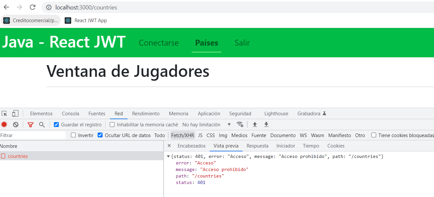Viewport: 434px width, 197px height.
Task: Reload the page with refresh icon
Action: click(32, 7)
